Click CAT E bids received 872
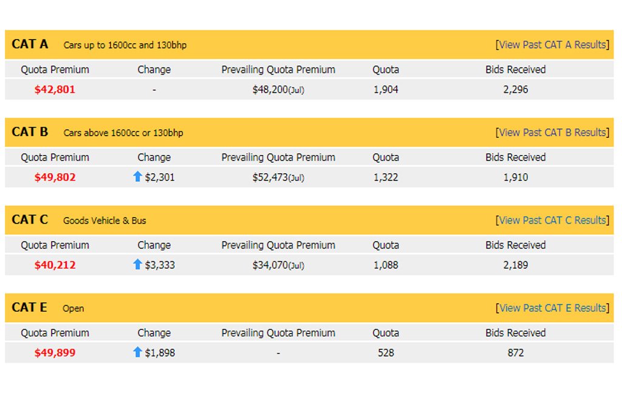This screenshot has width=622, height=415. click(x=515, y=352)
